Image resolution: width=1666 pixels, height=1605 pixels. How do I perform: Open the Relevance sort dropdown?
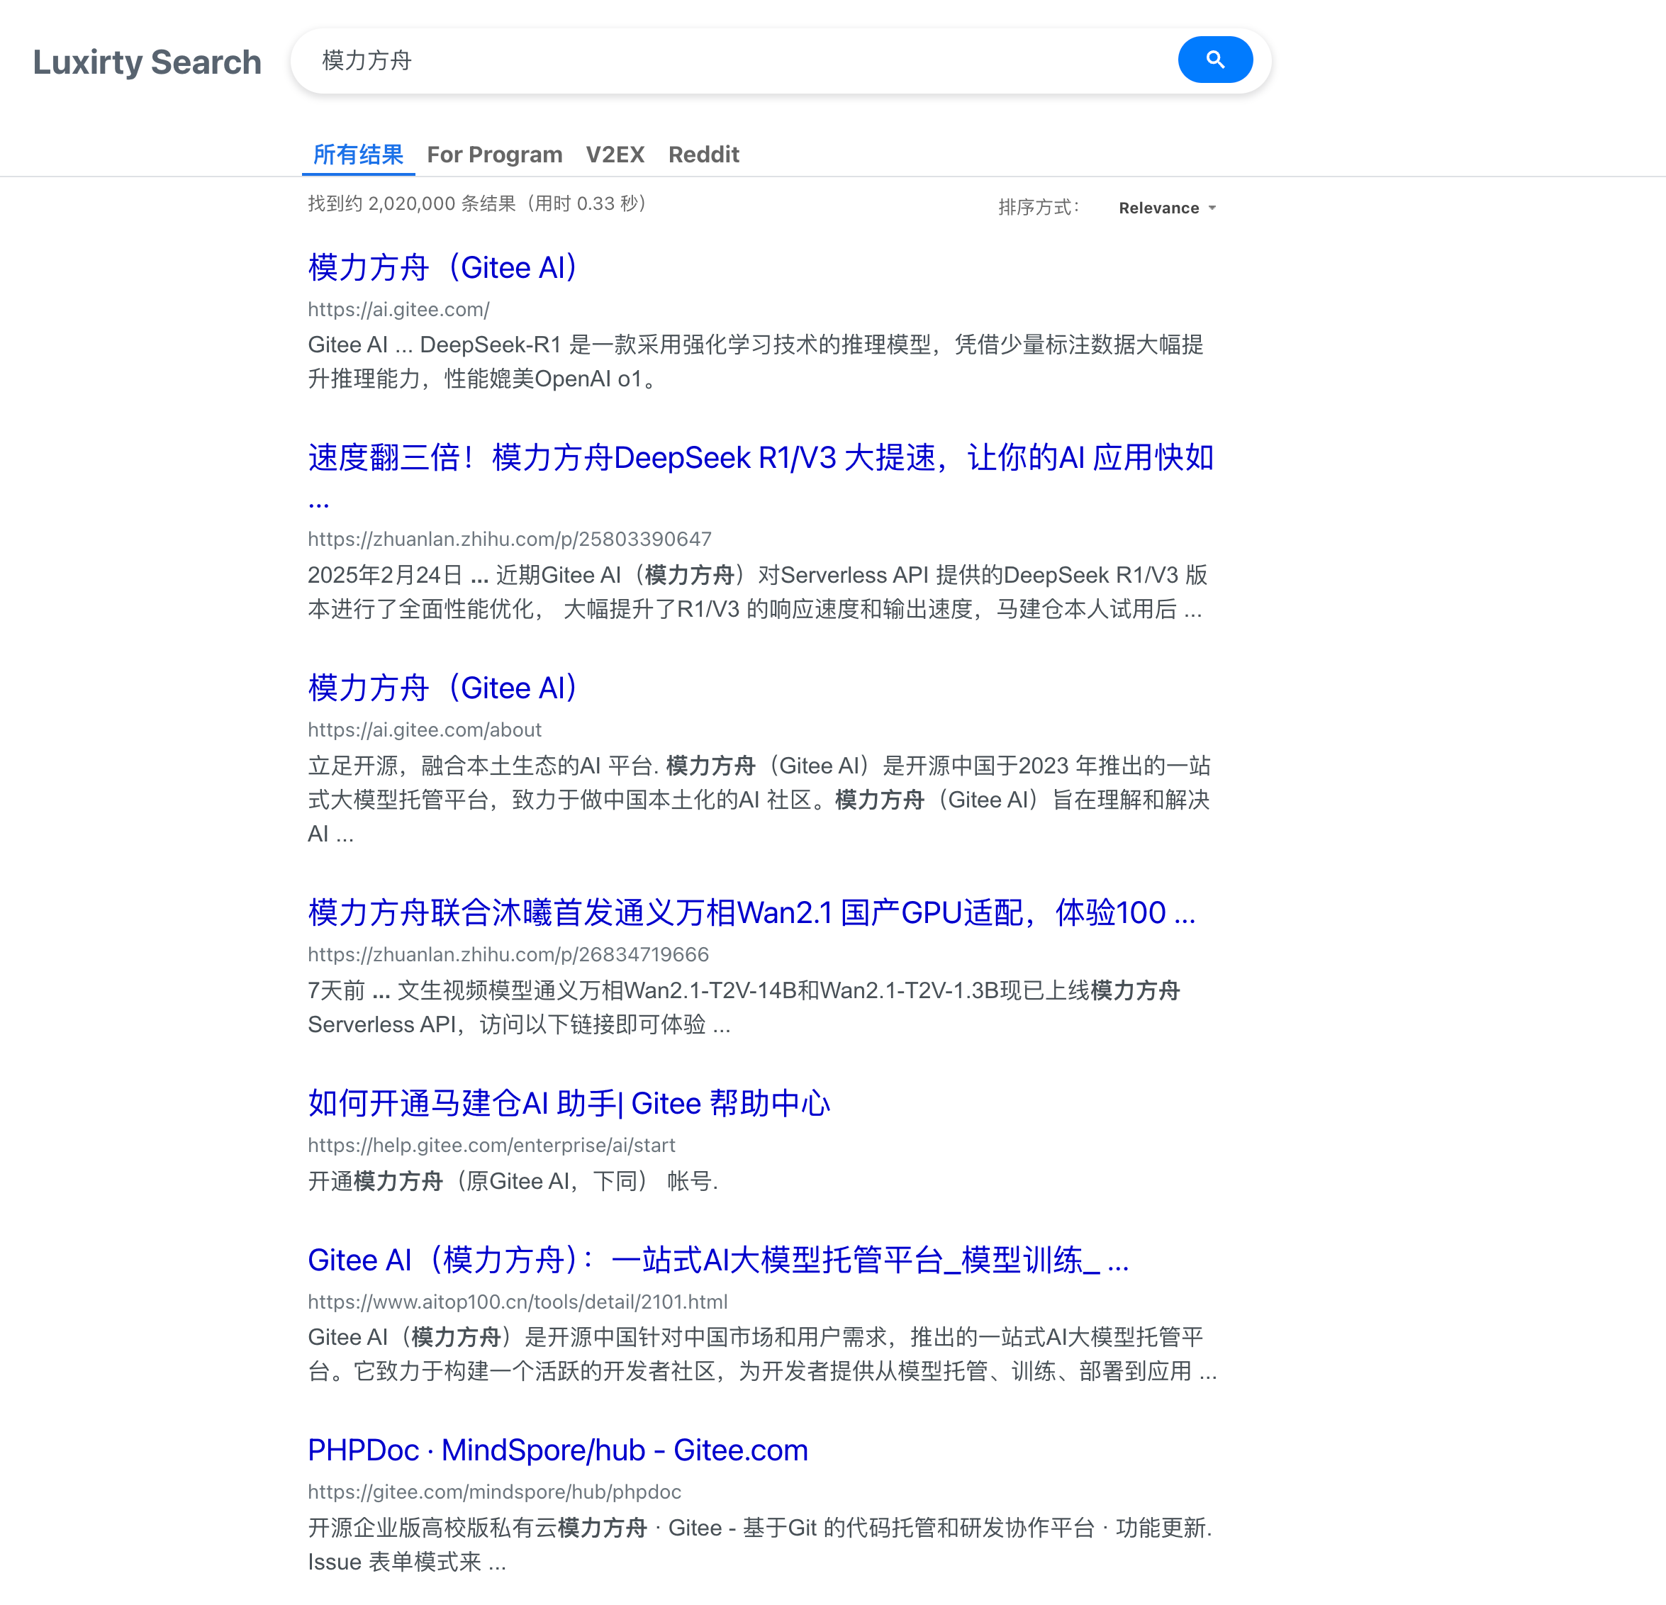[1167, 208]
